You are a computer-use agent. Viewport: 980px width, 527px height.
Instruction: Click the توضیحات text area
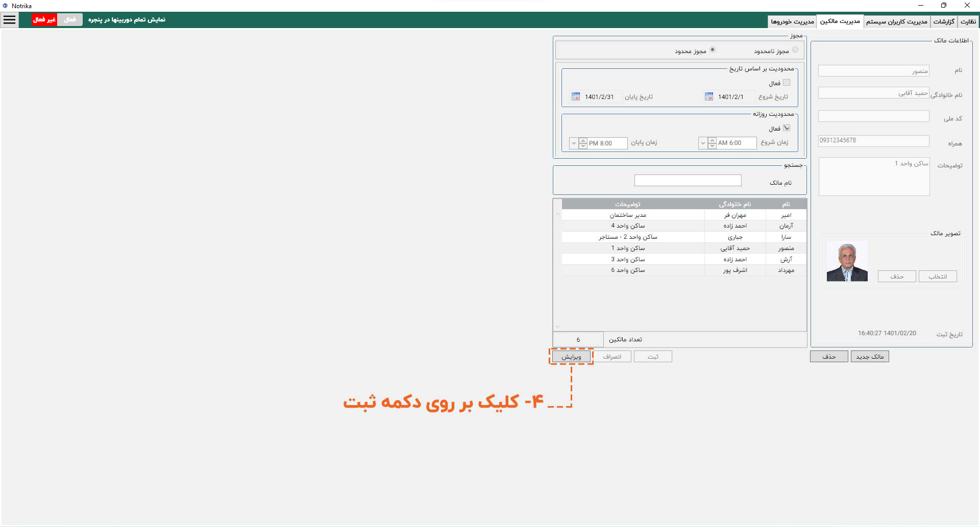[x=874, y=177]
